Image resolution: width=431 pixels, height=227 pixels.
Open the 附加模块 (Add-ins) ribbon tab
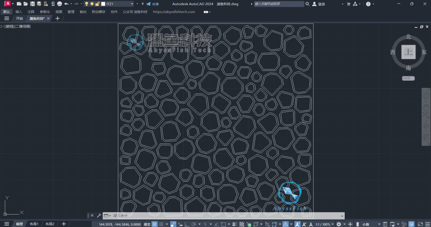(x=99, y=12)
